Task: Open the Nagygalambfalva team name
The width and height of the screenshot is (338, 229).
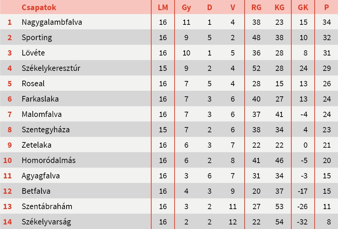Action: click(52, 22)
